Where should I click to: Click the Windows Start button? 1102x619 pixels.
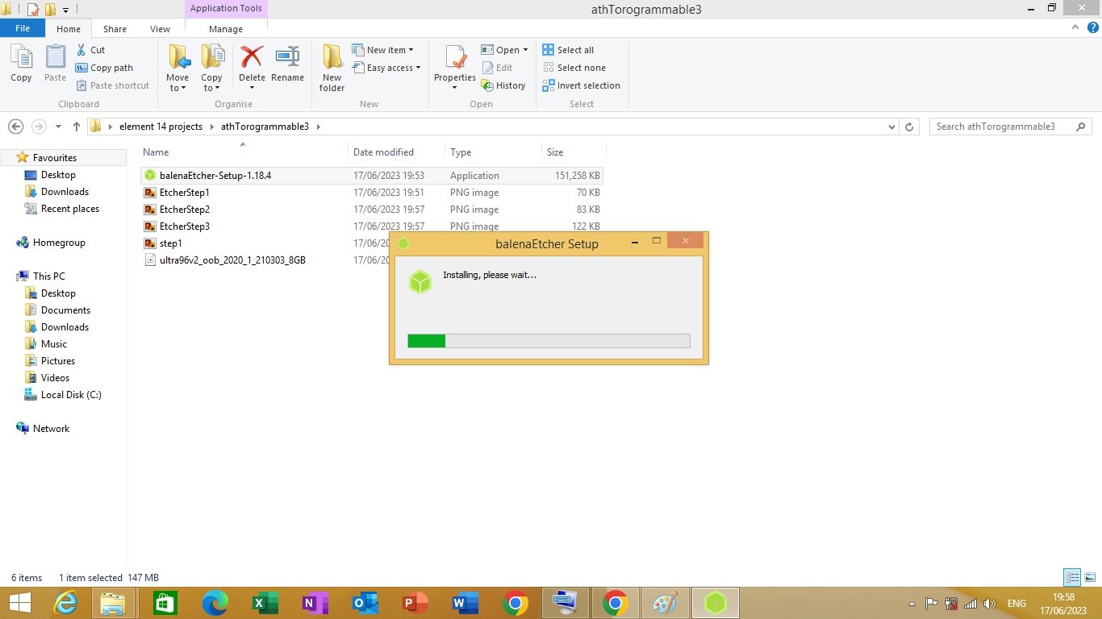19,603
